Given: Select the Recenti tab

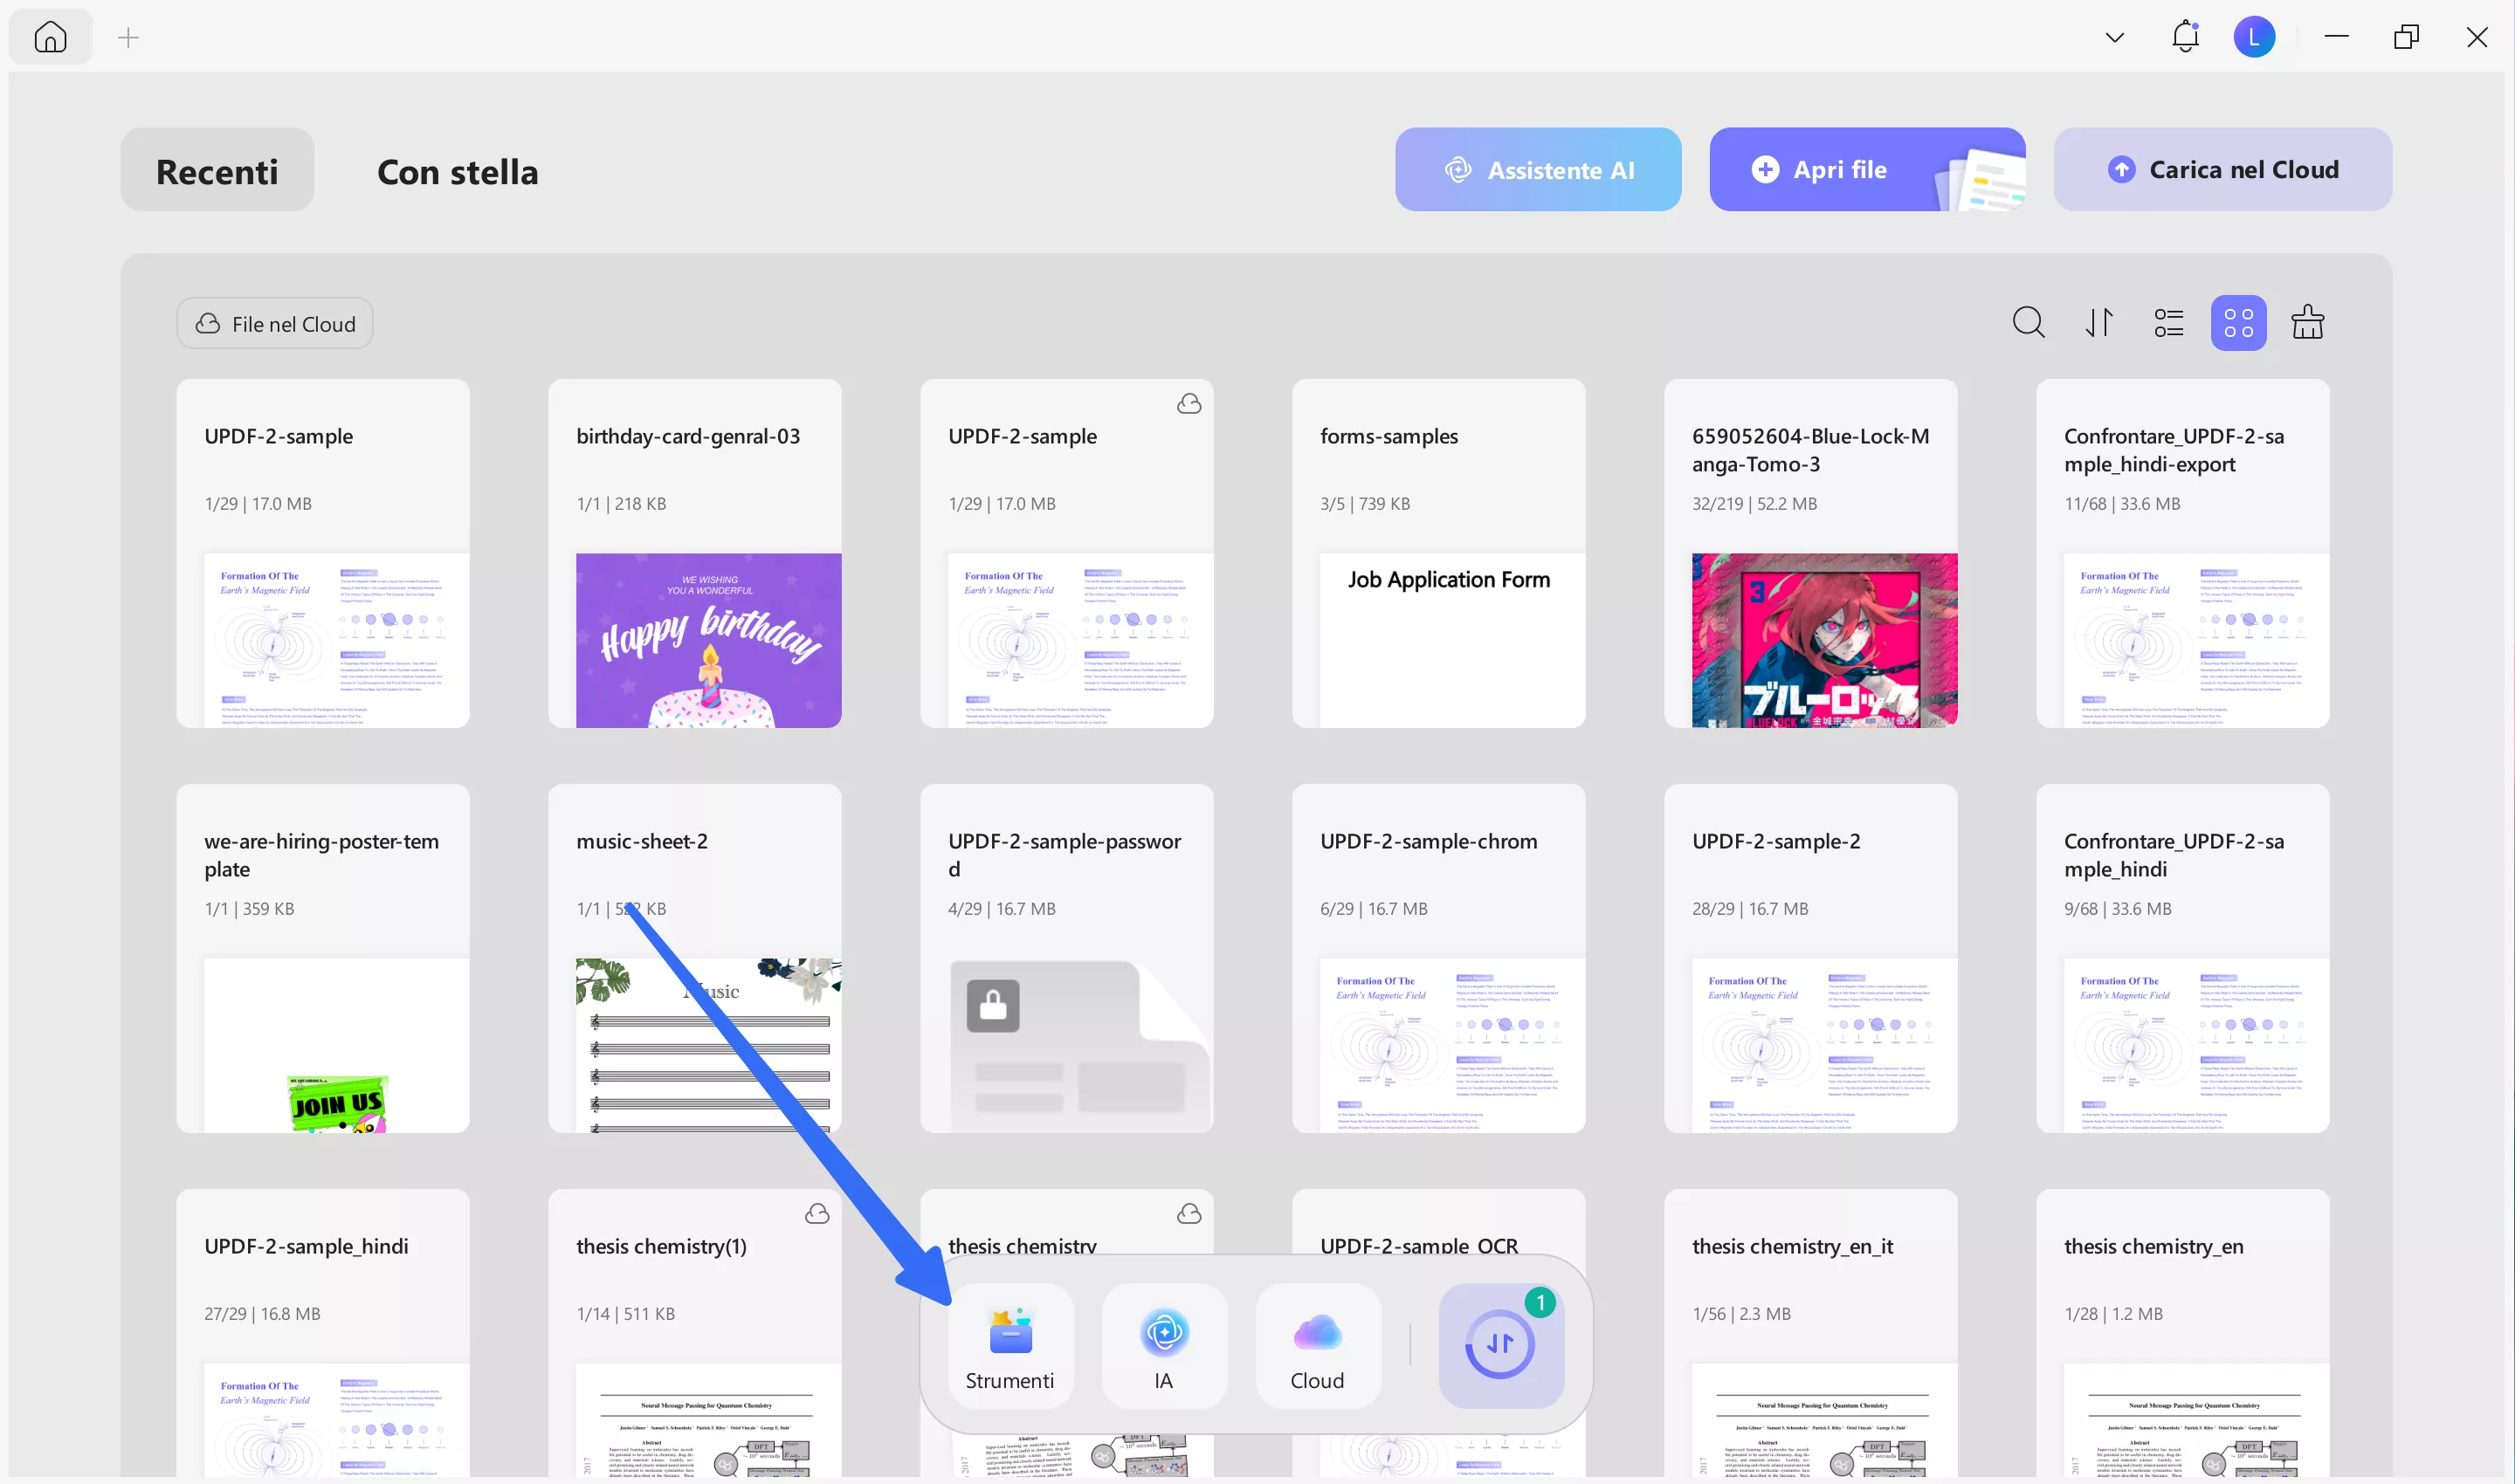Looking at the screenshot, I should pos(217,171).
